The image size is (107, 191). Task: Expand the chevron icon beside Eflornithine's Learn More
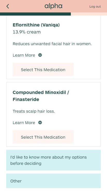pos(40,55)
